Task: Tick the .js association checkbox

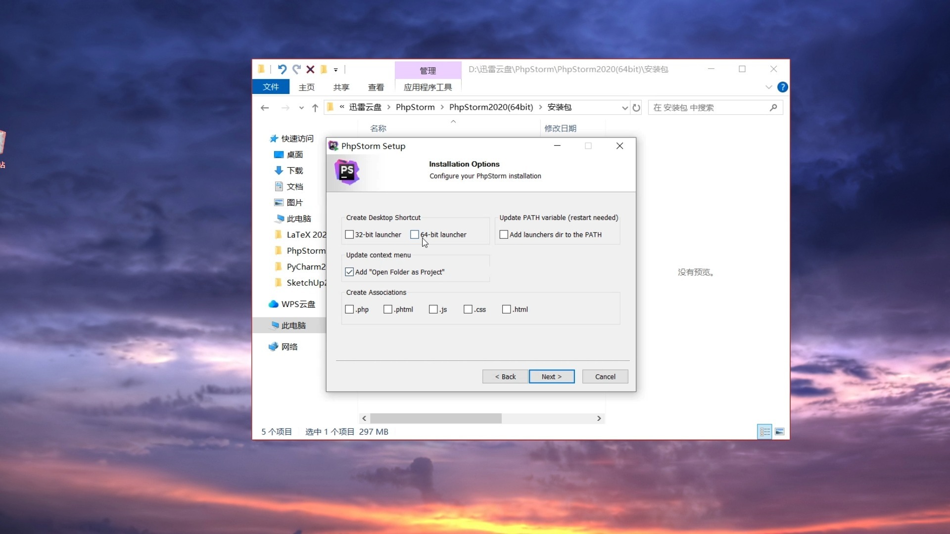Action: [x=433, y=309]
